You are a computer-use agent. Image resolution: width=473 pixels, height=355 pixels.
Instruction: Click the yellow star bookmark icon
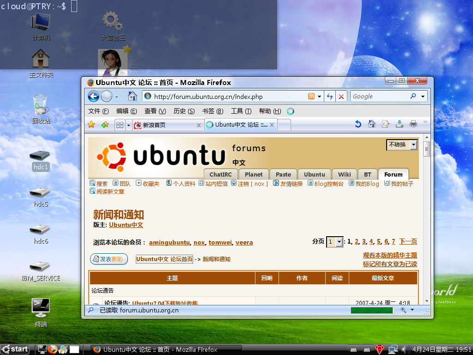tap(91, 125)
